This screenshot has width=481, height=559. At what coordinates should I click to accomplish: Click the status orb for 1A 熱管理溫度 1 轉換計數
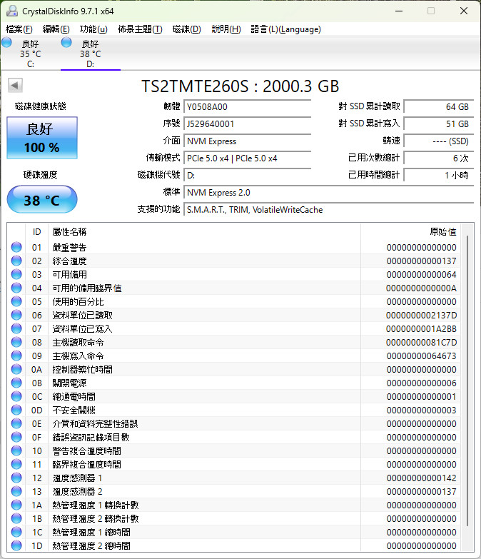click(16, 505)
